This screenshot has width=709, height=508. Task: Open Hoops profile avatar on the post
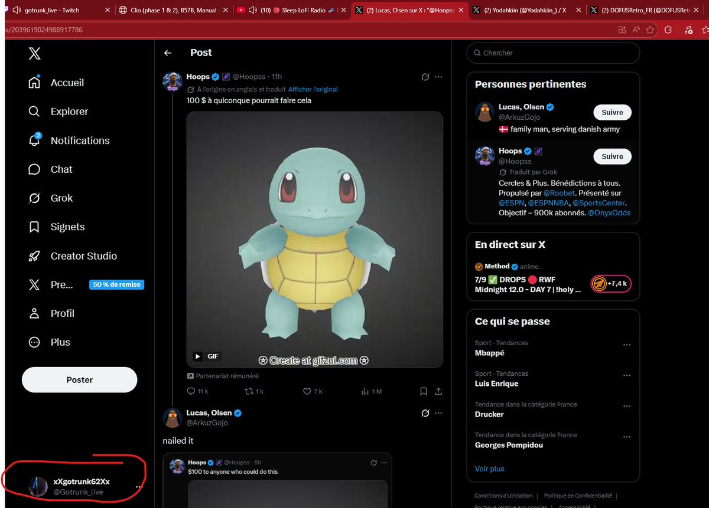172,81
